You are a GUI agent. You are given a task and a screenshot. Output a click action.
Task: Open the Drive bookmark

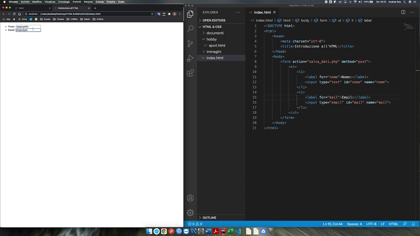pyautogui.click(x=23, y=19)
